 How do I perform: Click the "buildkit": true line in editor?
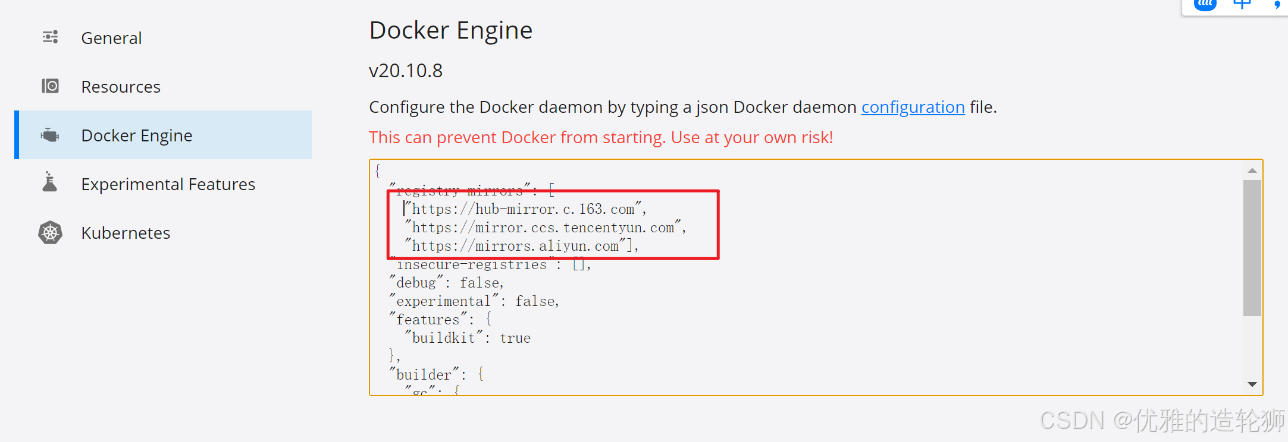(x=468, y=338)
